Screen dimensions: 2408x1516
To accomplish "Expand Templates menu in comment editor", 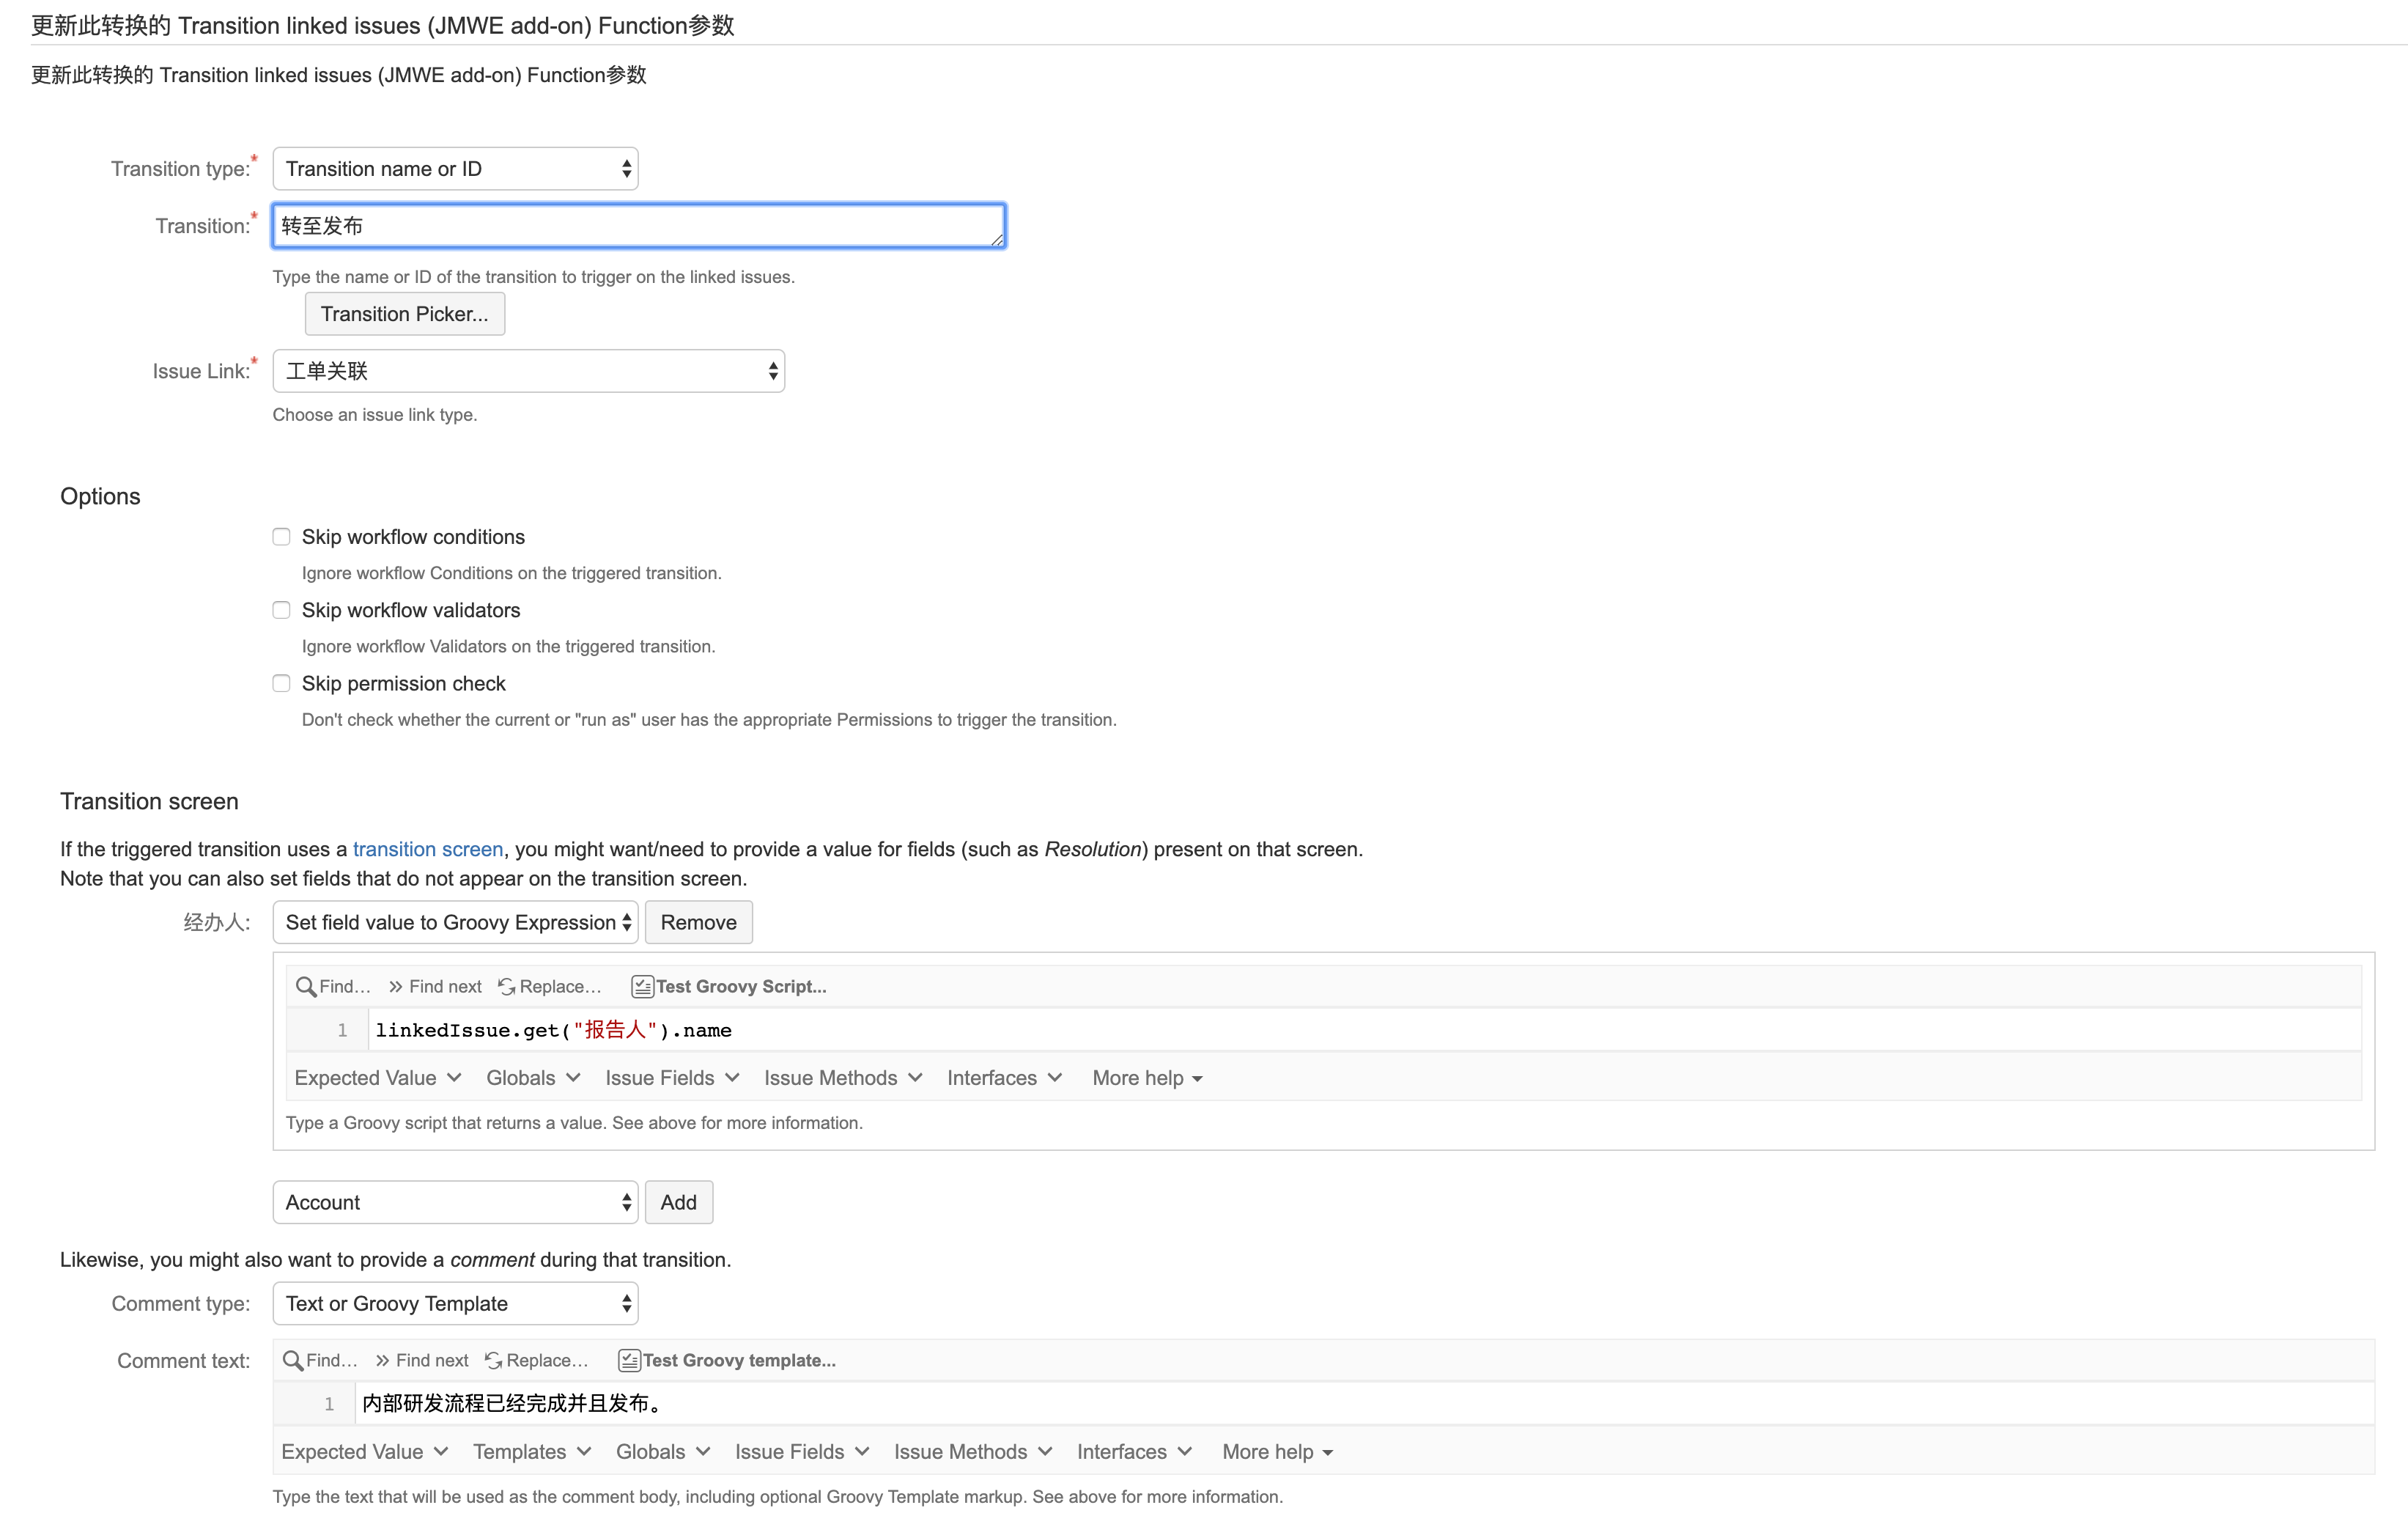I will (532, 1452).
